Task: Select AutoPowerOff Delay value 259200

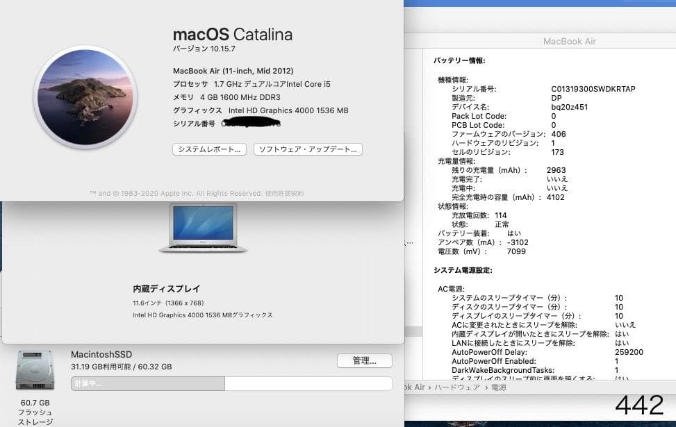Action: click(629, 352)
